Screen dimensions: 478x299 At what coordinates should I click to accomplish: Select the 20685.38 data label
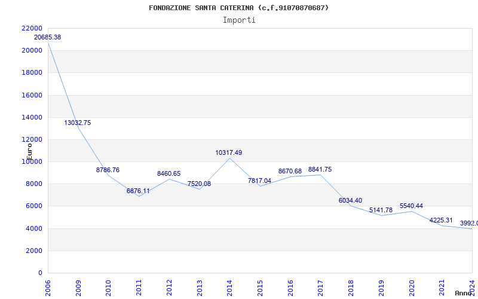tap(47, 37)
